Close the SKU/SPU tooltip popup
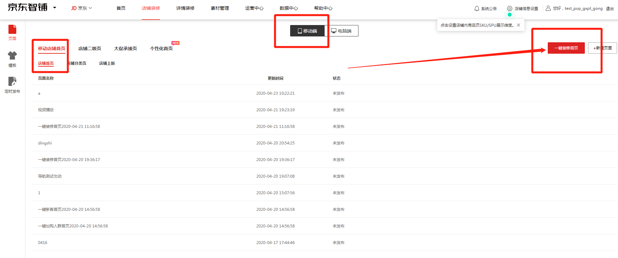The height and width of the screenshot is (258, 618). pyautogui.click(x=518, y=25)
